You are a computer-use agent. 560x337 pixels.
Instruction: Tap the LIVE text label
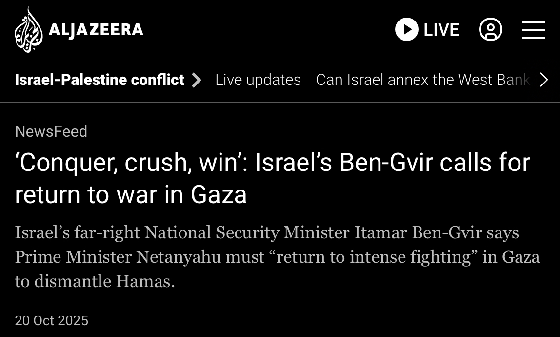(x=441, y=30)
